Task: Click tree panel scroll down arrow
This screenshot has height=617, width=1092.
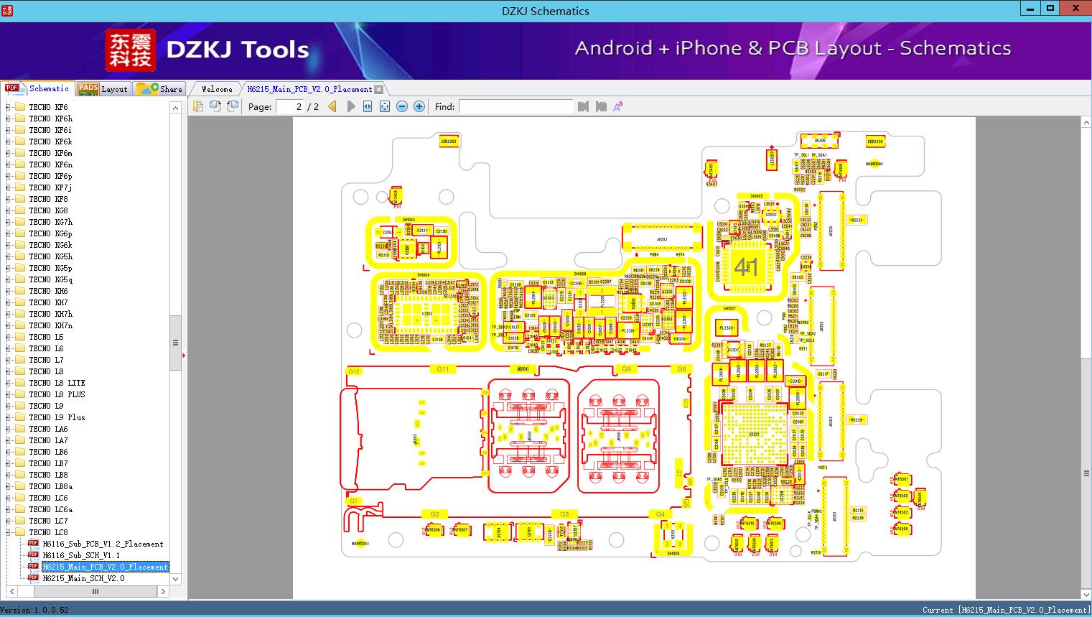Action: (x=175, y=579)
